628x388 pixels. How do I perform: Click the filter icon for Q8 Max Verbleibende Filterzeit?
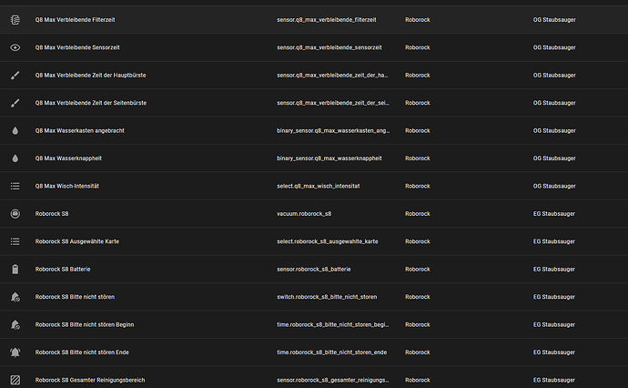point(15,20)
